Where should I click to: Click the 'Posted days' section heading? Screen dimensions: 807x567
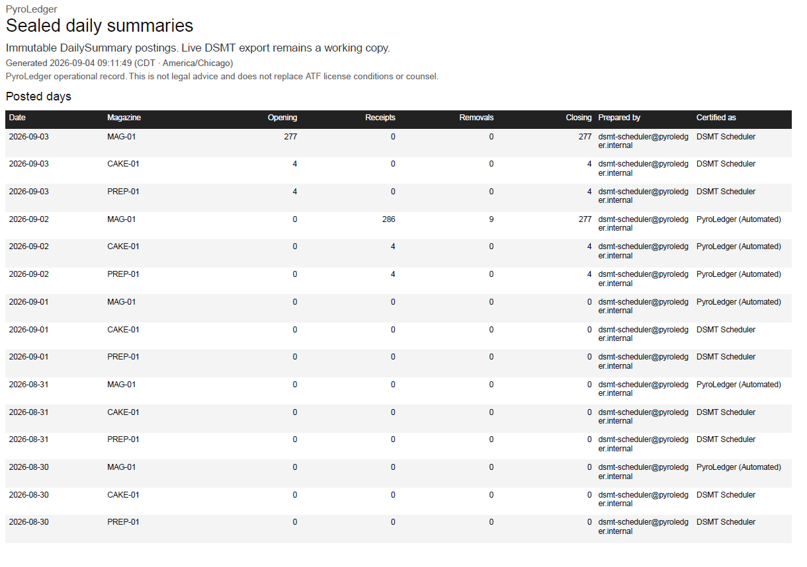[x=38, y=96]
